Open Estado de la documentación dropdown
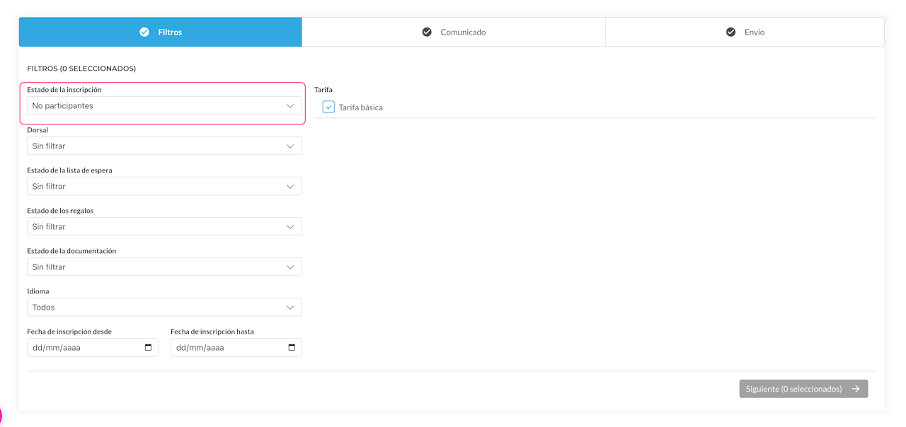 tap(164, 267)
